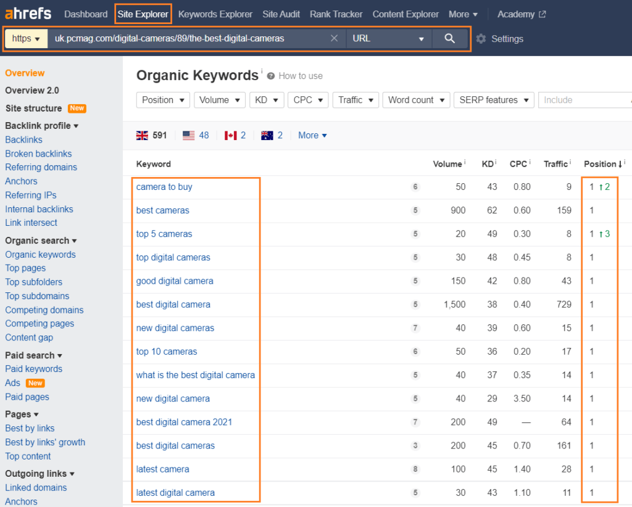Open Paid keywords in sidebar
632x507 pixels.
pyautogui.click(x=34, y=369)
